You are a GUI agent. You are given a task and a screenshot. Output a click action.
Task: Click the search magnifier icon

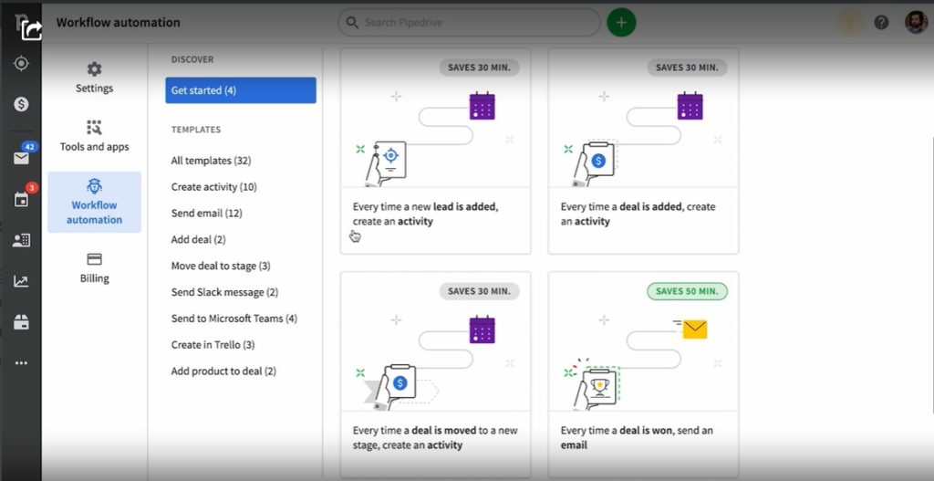(x=352, y=23)
